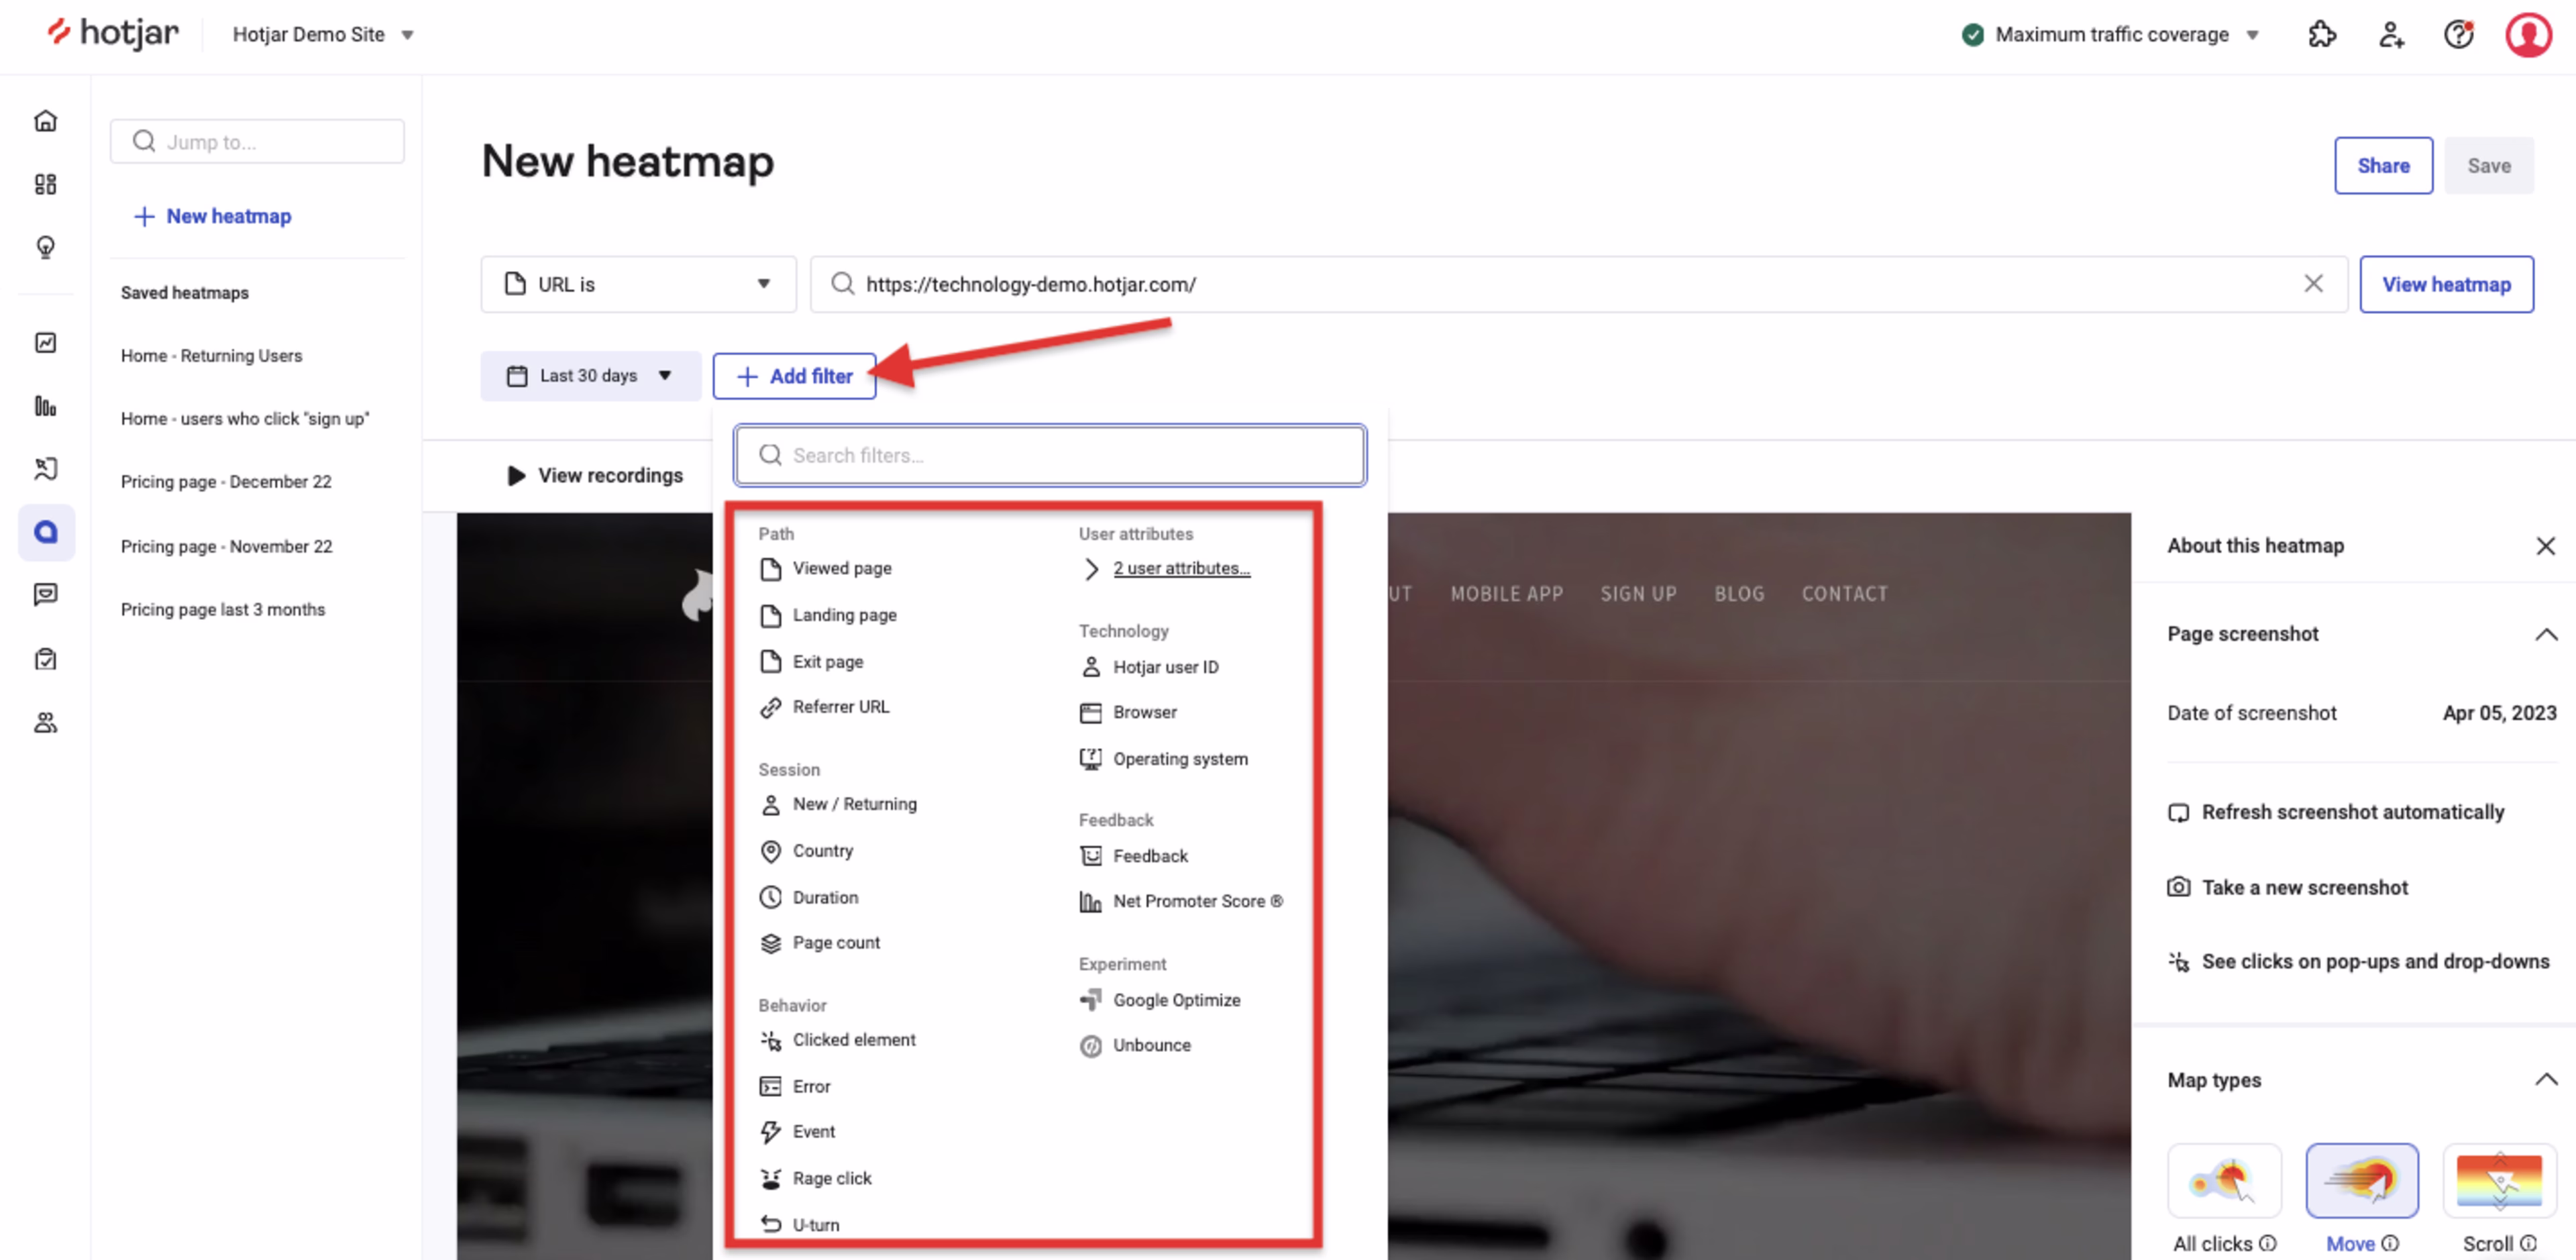The image size is (2576, 1260).
Task: Open Help via the question-mark icon
Action: [2459, 34]
